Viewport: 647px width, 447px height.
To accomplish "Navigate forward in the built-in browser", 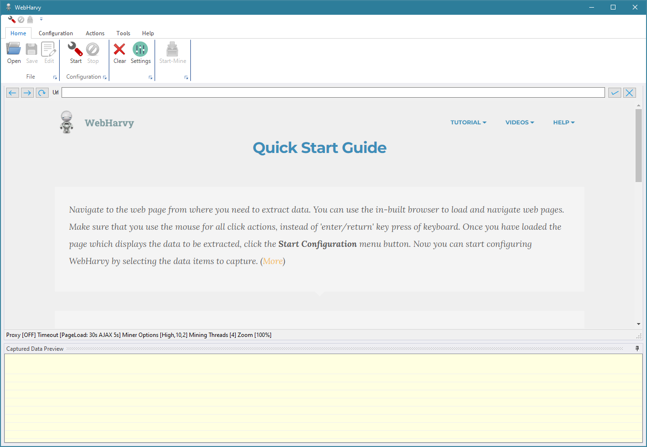I will [27, 92].
